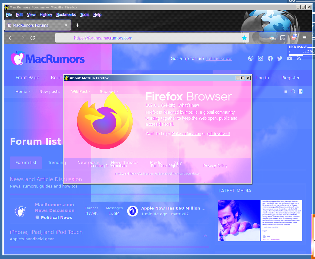Open the Political News subforum

[56, 217]
